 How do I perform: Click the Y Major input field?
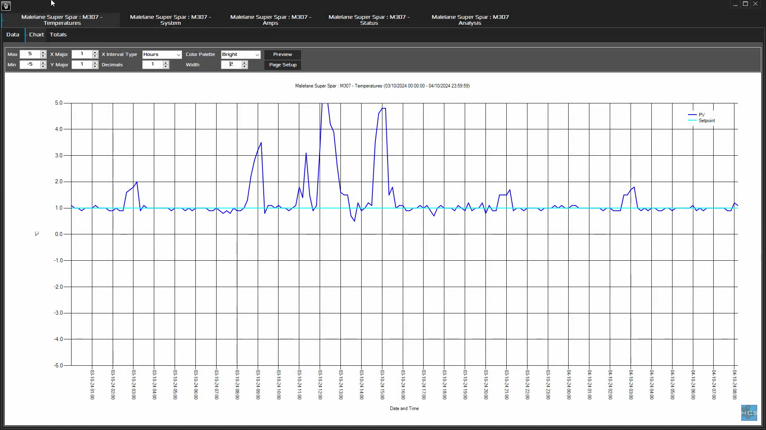[x=82, y=65]
